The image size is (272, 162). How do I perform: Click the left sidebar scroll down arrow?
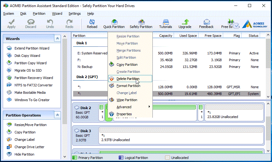[x=65, y=157]
